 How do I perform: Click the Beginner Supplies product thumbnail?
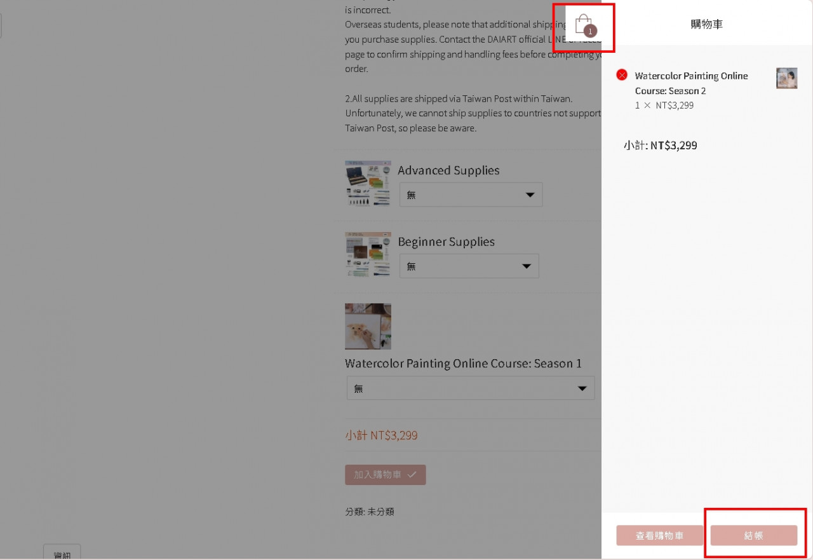(x=368, y=254)
